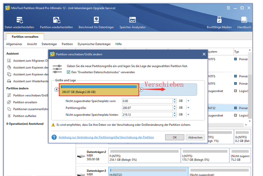This screenshot has width=263, height=176.
Task: Open Speicher-Analysator
Action: click(132, 22)
